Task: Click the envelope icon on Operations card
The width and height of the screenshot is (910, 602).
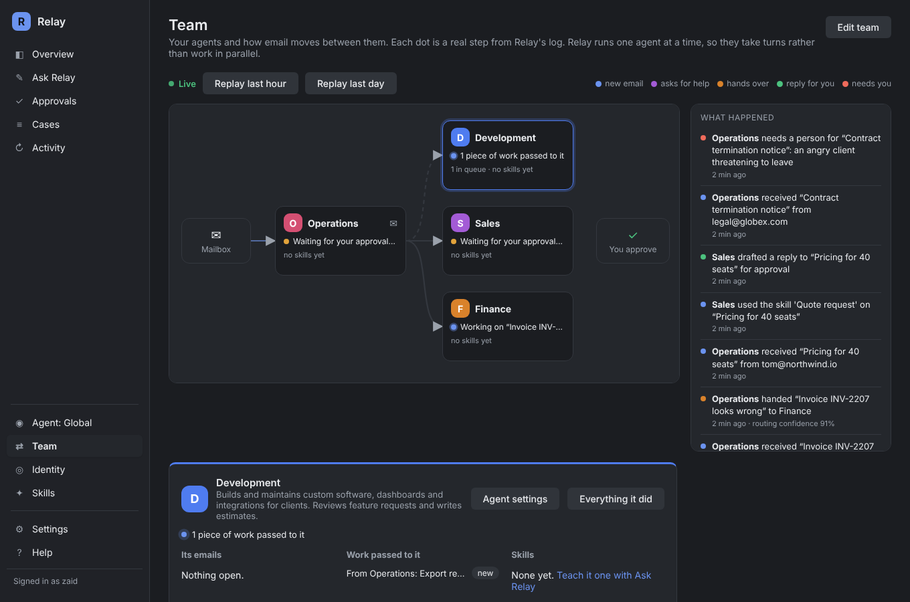Action: click(x=393, y=223)
